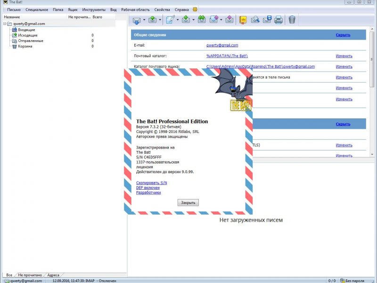Open the dropdown arrow beside the forward icon
The width and height of the screenshot is (377, 283).
coord(221,20)
